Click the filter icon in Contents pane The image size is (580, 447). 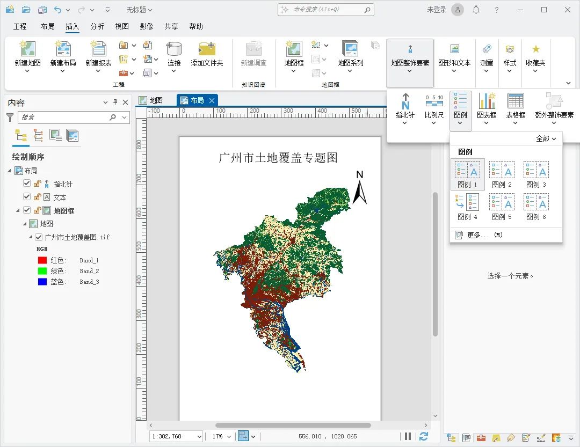10,118
